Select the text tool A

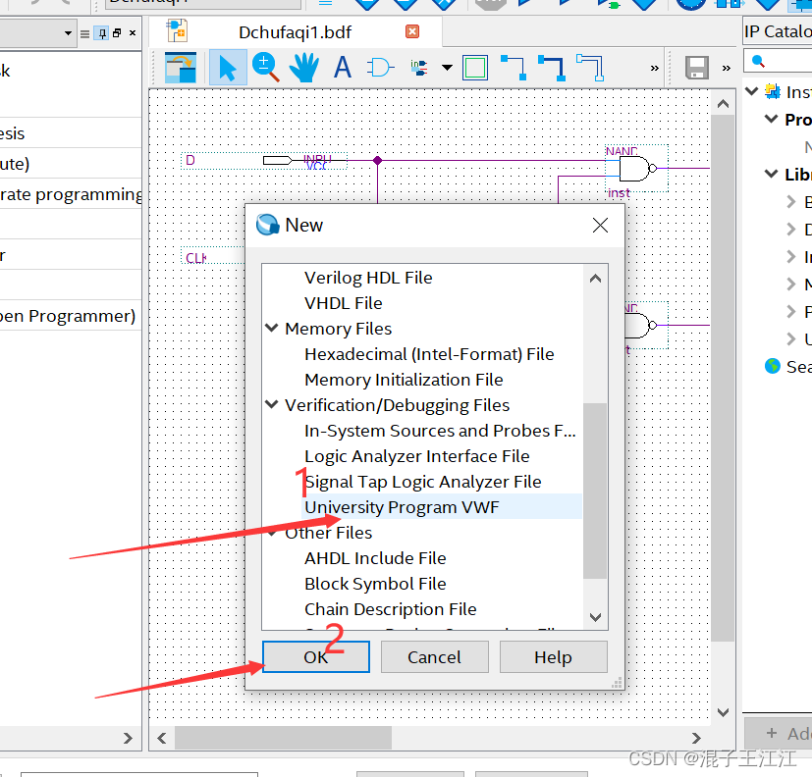(x=343, y=68)
